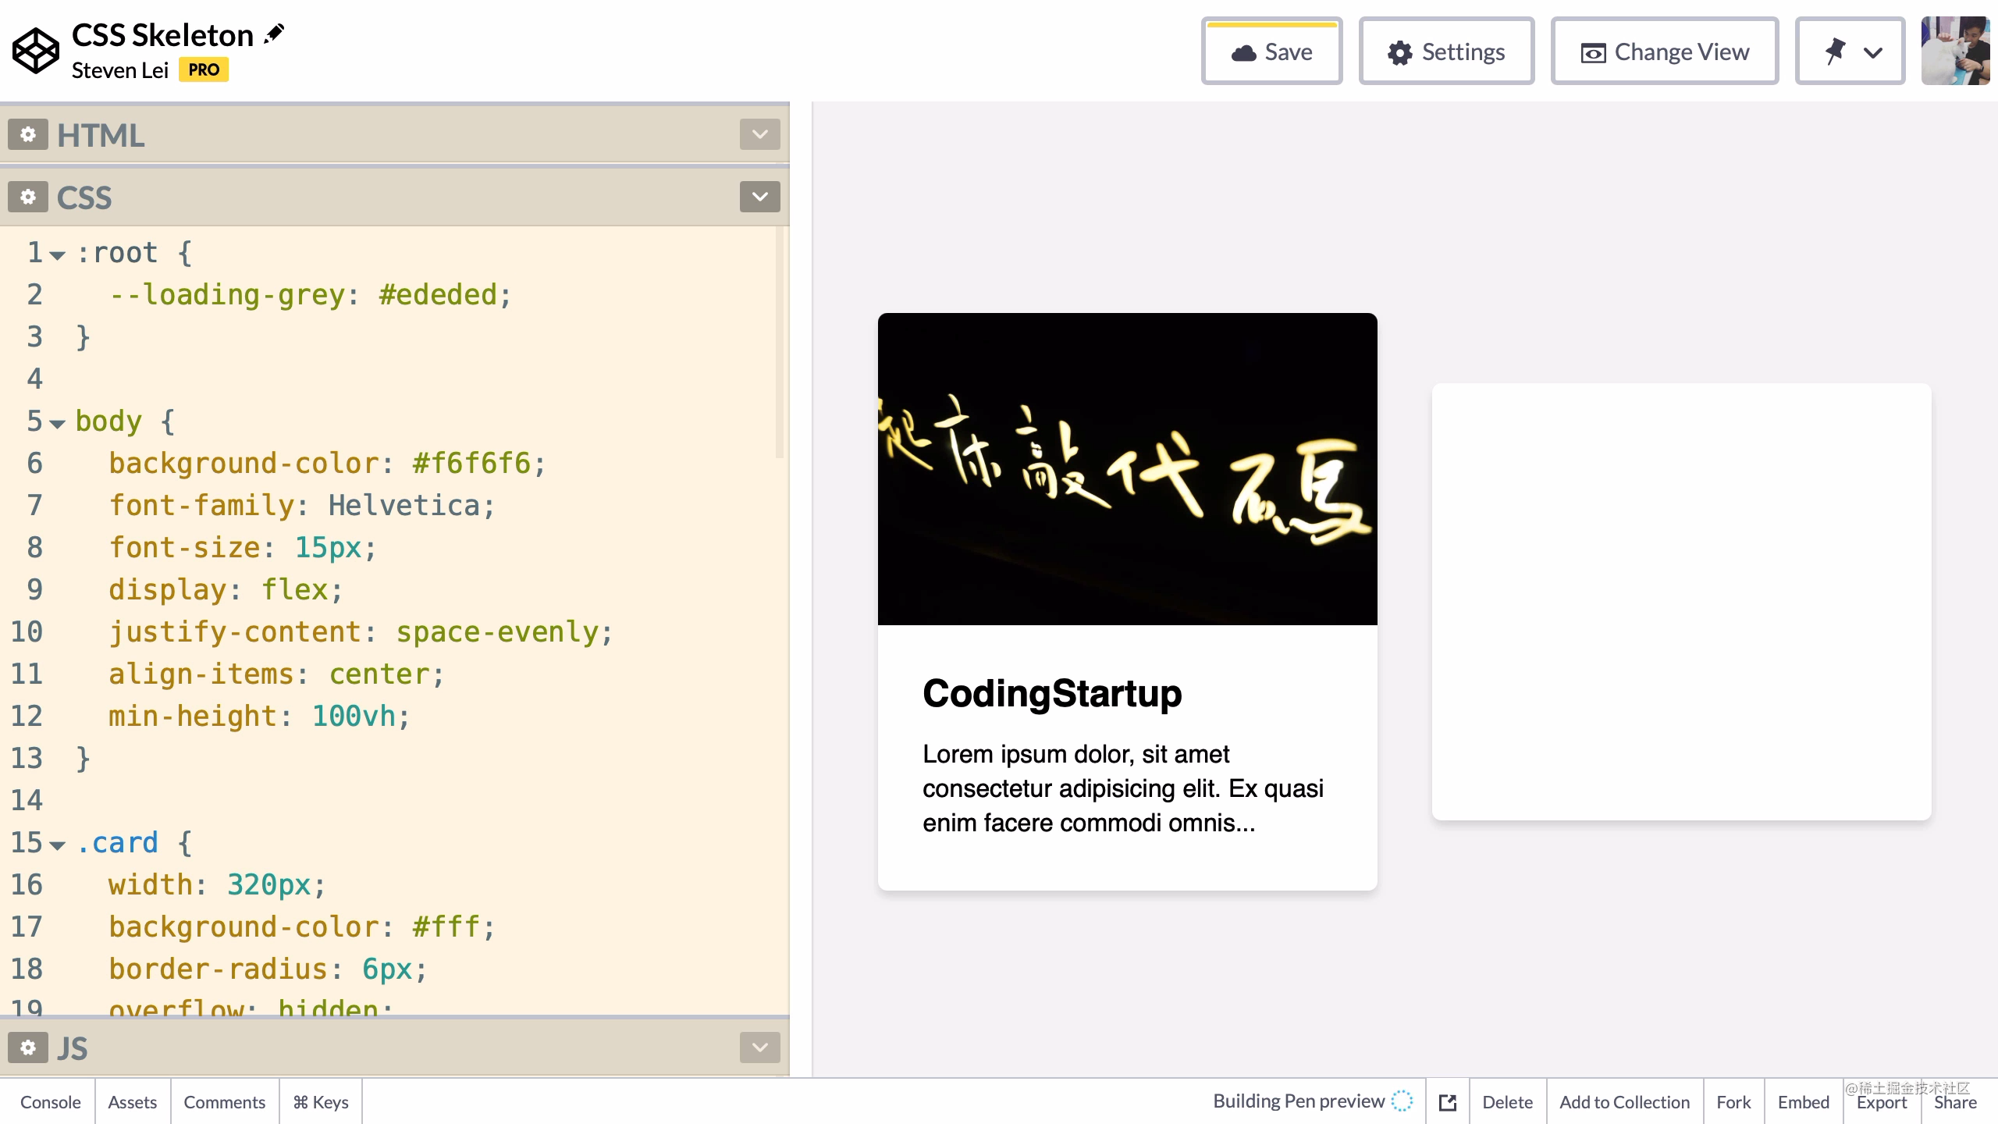Collapse the body rule on line 5

pos(59,424)
